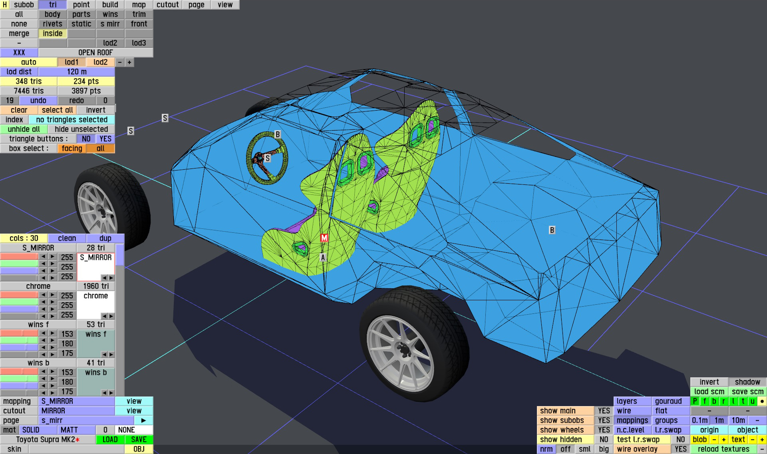
Task: Adjust the wins f red colour slider
Action: pyautogui.click(x=19, y=333)
